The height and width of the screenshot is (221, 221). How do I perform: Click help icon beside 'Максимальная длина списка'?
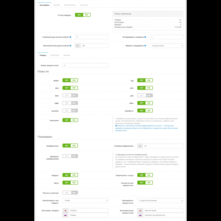pos(70,46)
